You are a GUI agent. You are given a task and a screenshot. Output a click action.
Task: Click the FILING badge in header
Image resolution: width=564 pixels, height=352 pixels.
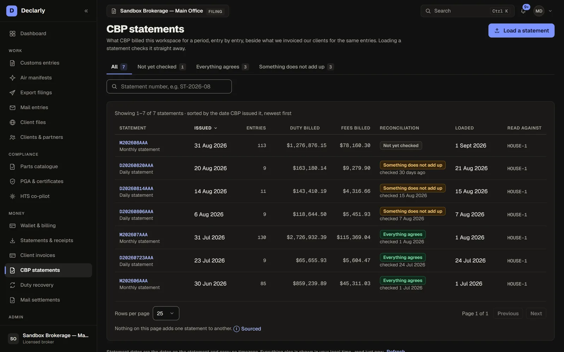click(215, 11)
